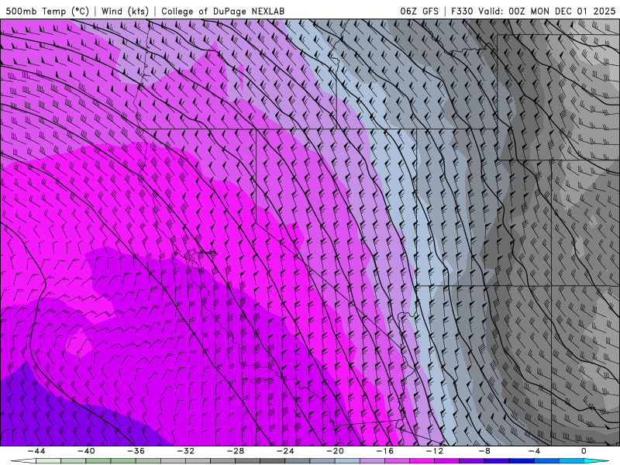Select 'College of DuPage NEXLAB' header text
Image resolution: width=620 pixels, height=465 pixels.
click(223, 11)
